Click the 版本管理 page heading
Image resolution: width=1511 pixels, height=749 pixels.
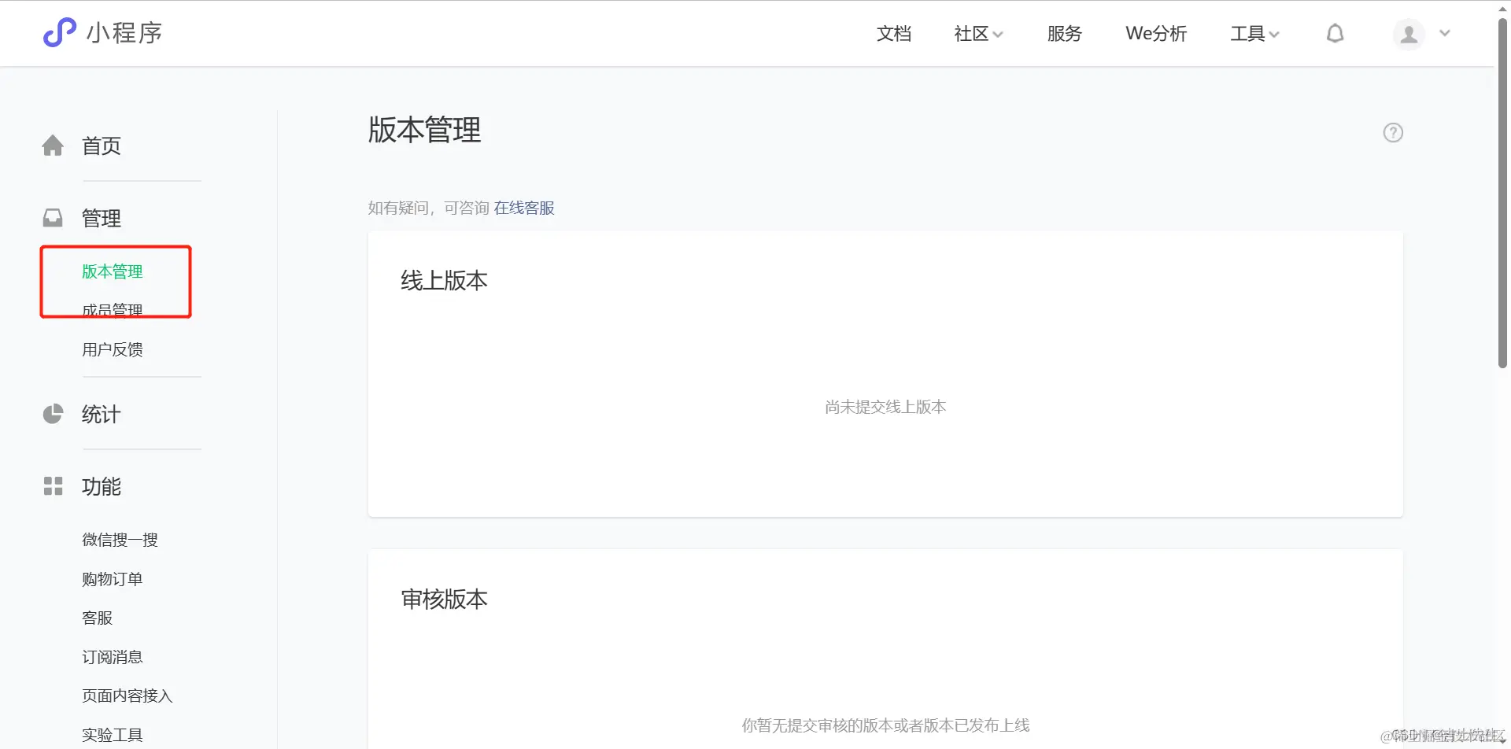coord(425,130)
